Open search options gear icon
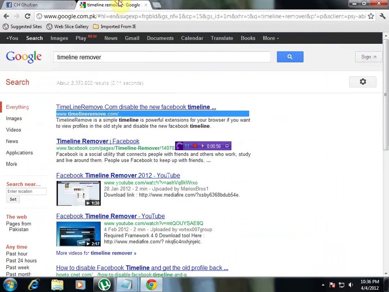Viewport: 389px width, 292px height. pyautogui.click(x=363, y=82)
